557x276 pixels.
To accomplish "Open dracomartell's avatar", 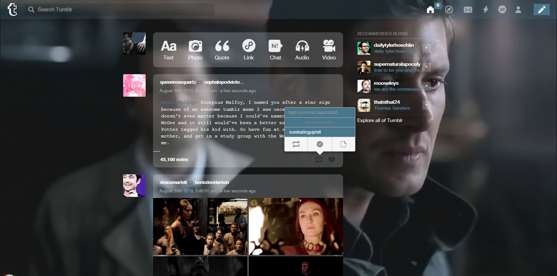I will (x=134, y=186).
